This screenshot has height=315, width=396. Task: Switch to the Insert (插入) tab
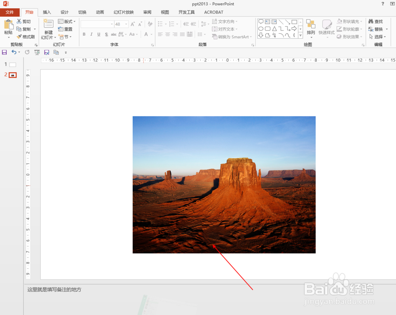coord(47,12)
